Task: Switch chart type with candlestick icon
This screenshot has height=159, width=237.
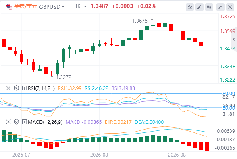Action: tap(209, 7)
